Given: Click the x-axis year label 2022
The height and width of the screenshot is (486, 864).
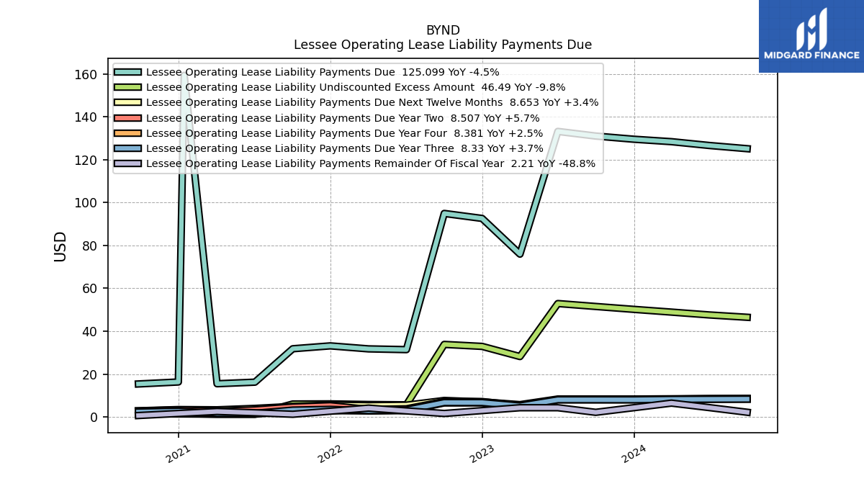Looking at the screenshot, I should click(330, 454).
